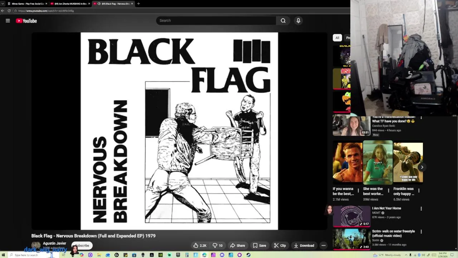Click the Black Flag album art video player

pyautogui.click(x=179, y=131)
